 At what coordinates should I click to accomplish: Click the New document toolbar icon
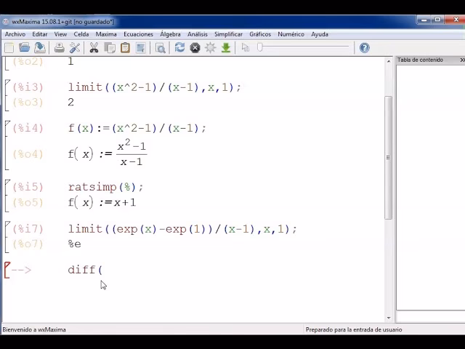pyautogui.click(x=9, y=48)
